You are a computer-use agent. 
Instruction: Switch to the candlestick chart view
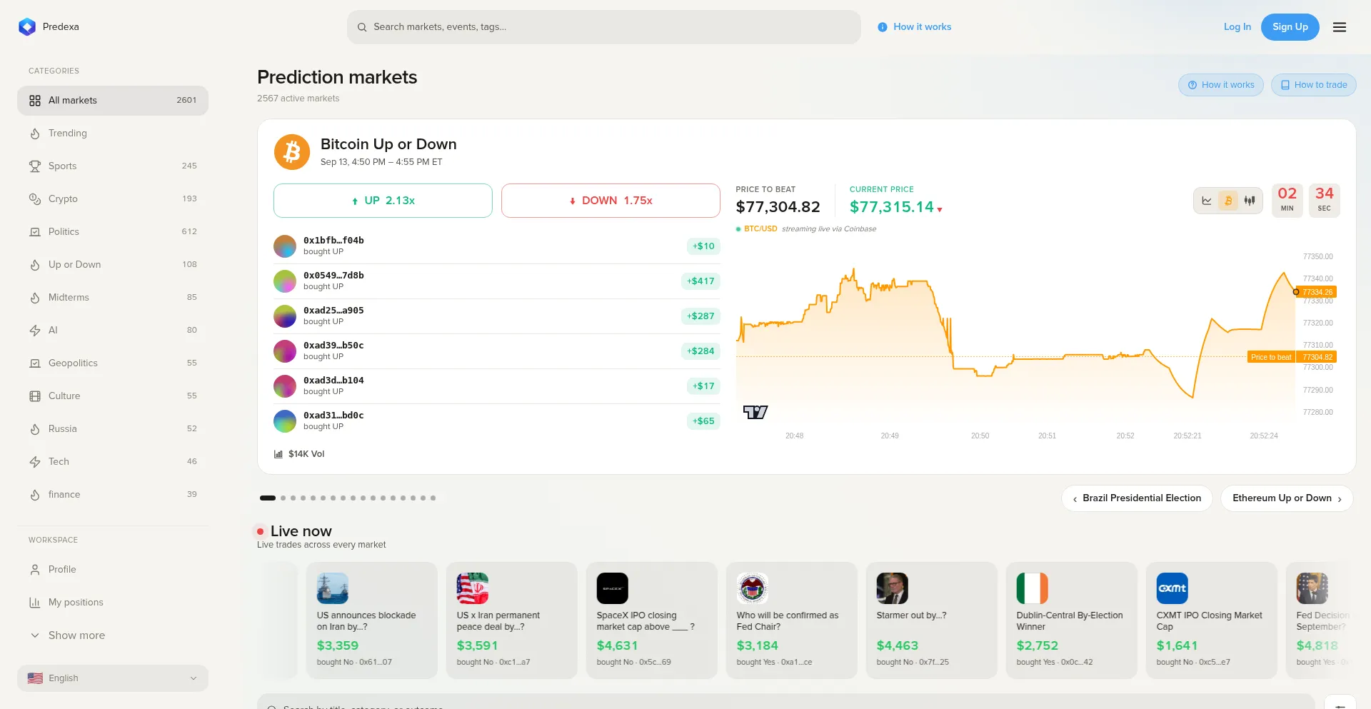tap(1250, 201)
